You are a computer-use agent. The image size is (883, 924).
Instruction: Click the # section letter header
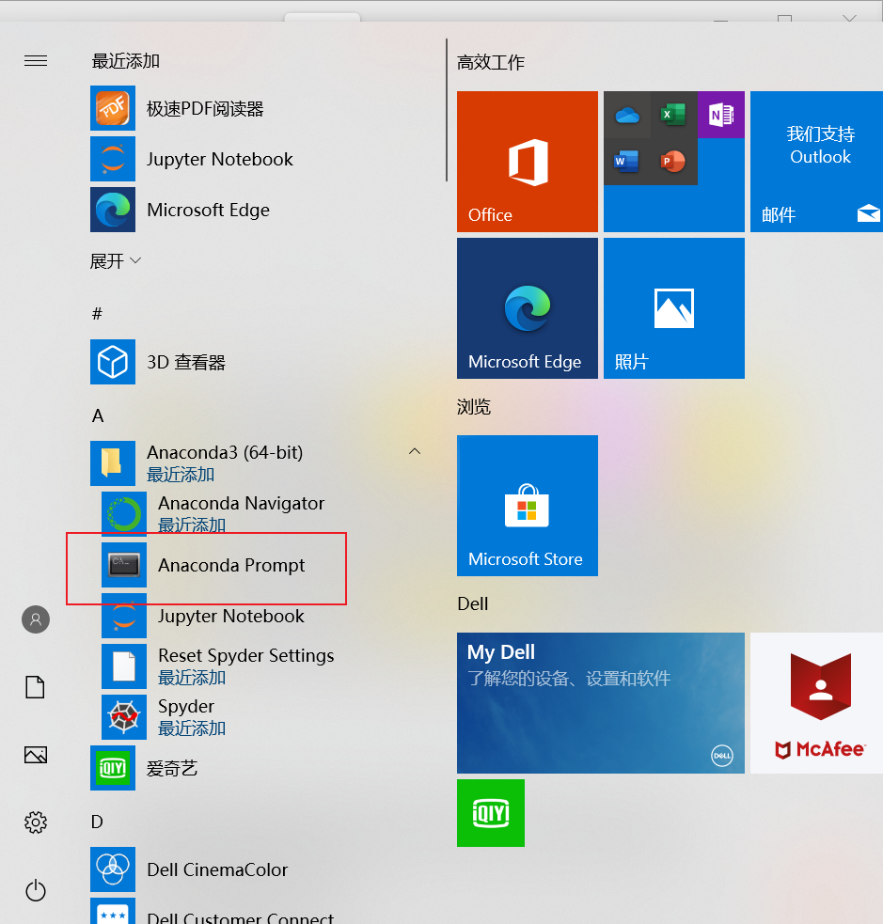[x=97, y=314]
